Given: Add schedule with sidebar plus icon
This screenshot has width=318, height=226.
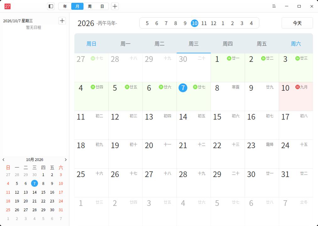Looking at the screenshot, I should point(62,21).
